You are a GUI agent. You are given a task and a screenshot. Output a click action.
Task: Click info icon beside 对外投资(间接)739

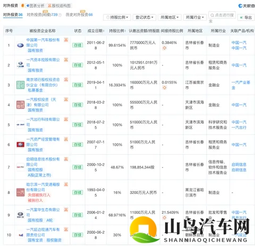[x=60, y=15]
